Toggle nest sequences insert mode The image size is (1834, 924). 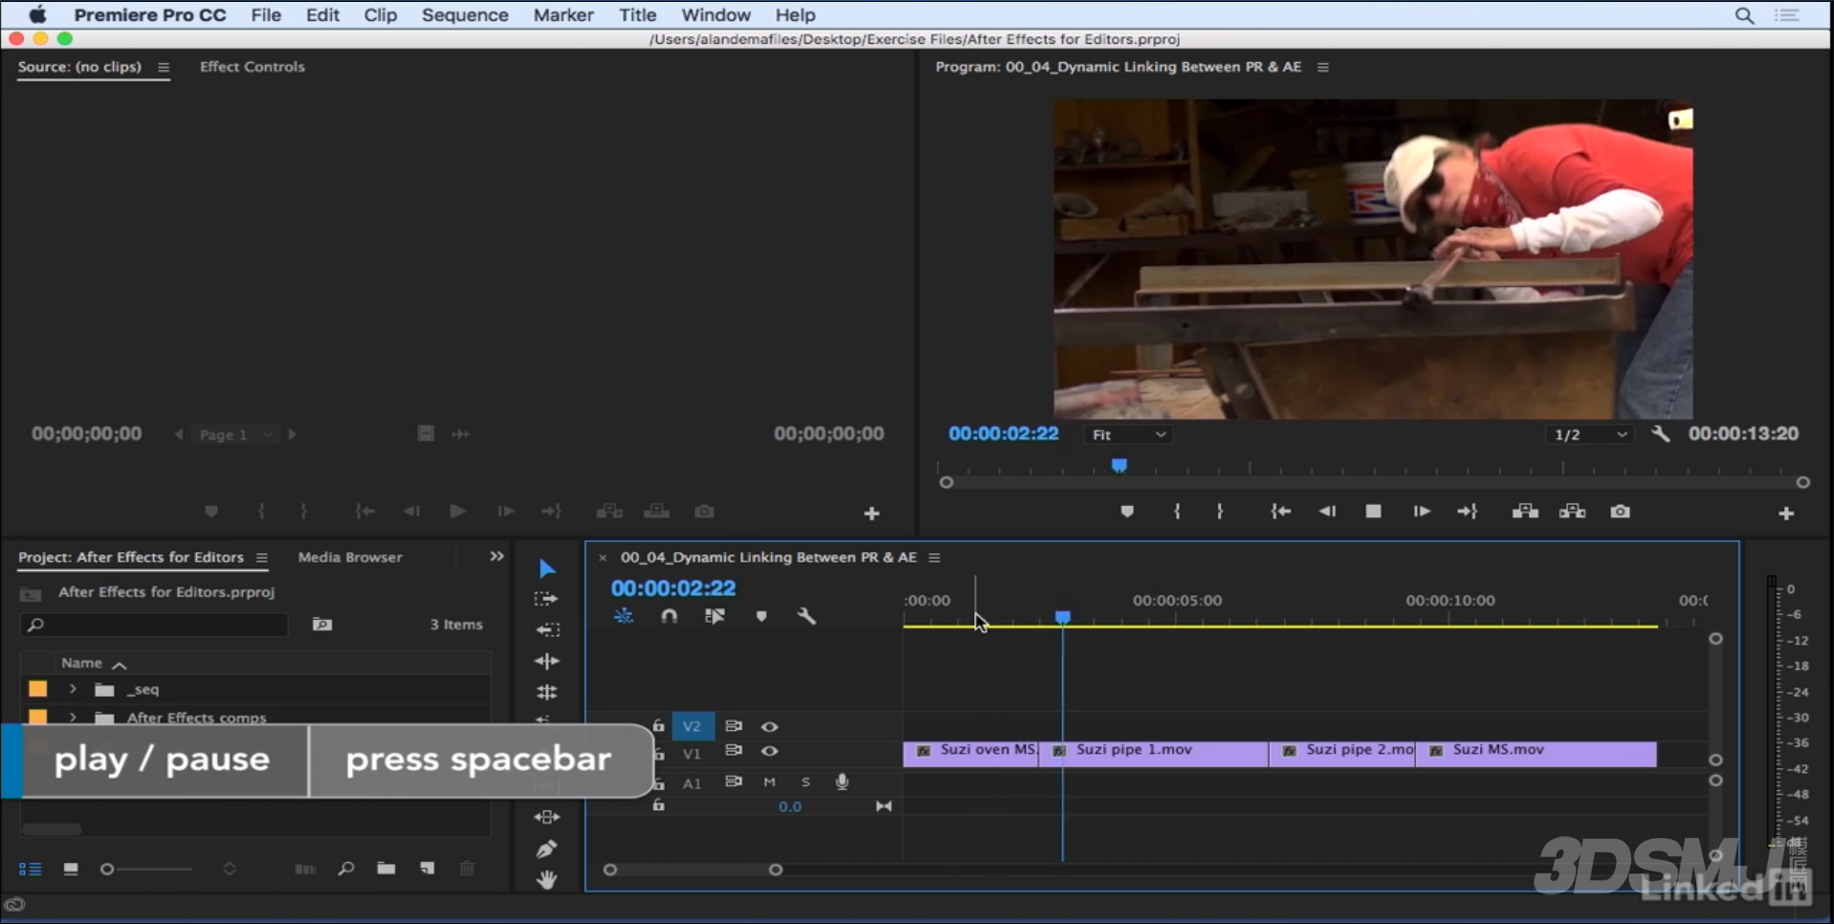(623, 617)
